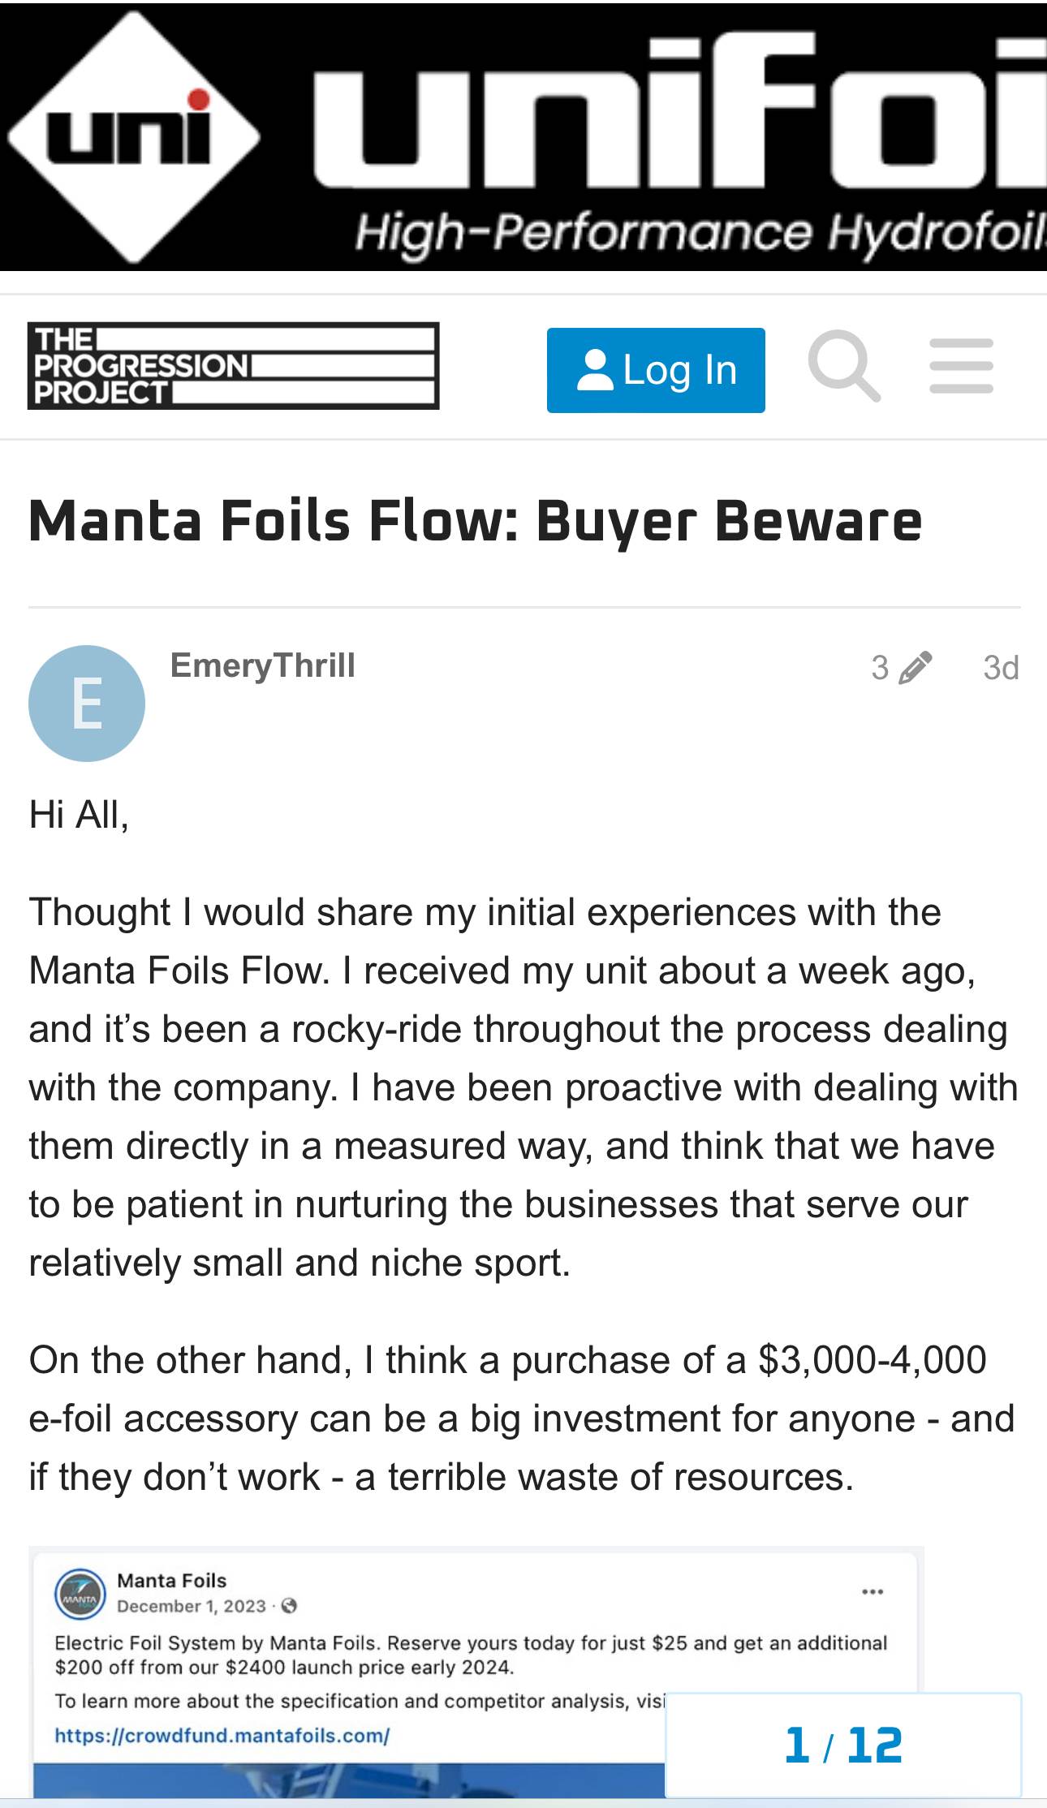Open EmeryThrill's letter E avatar

tap(87, 704)
